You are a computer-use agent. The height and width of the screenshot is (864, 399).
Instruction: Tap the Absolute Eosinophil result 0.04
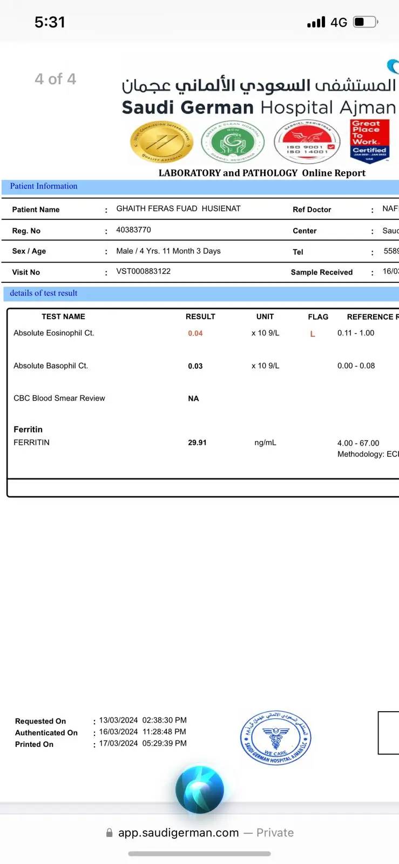click(x=195, y=333)
